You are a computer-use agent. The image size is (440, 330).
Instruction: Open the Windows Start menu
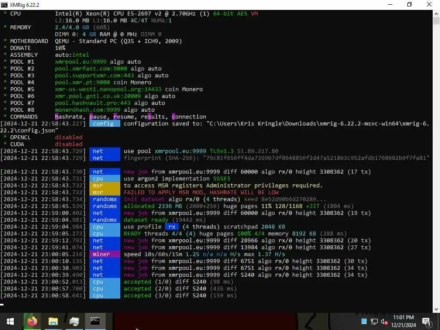coord(10,321)
